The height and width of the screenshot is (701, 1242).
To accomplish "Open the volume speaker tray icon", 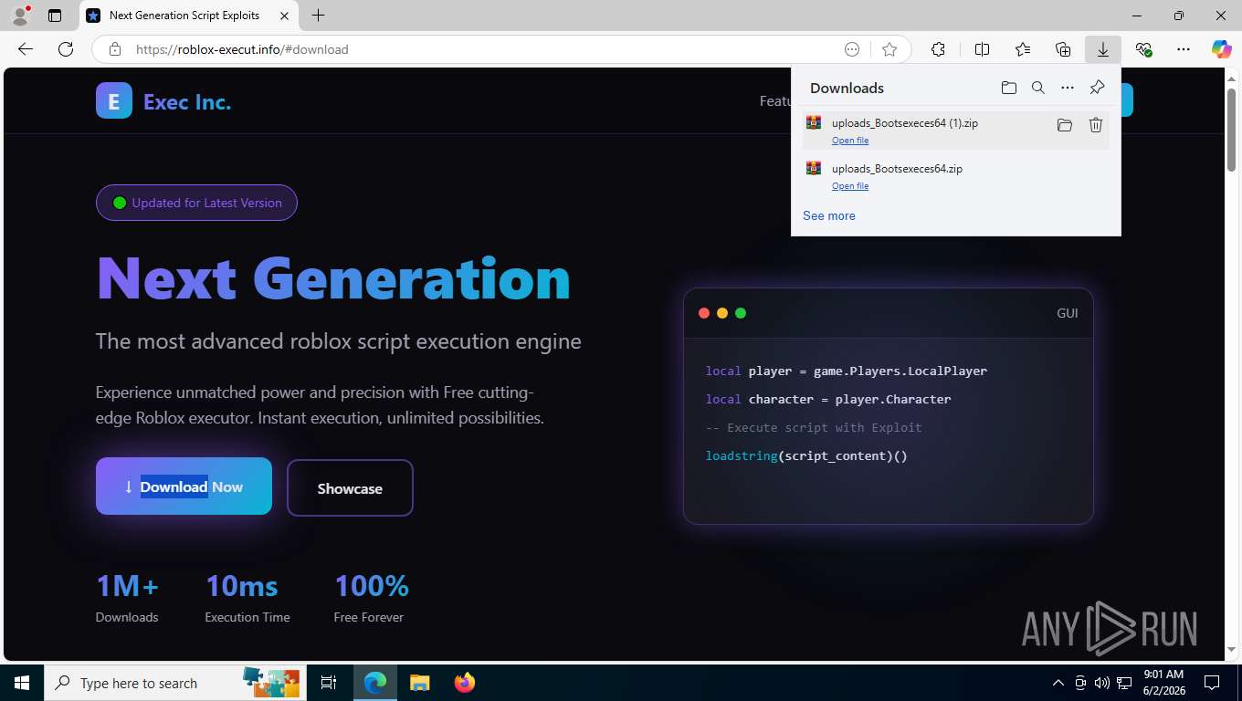I will (1102, 683).
